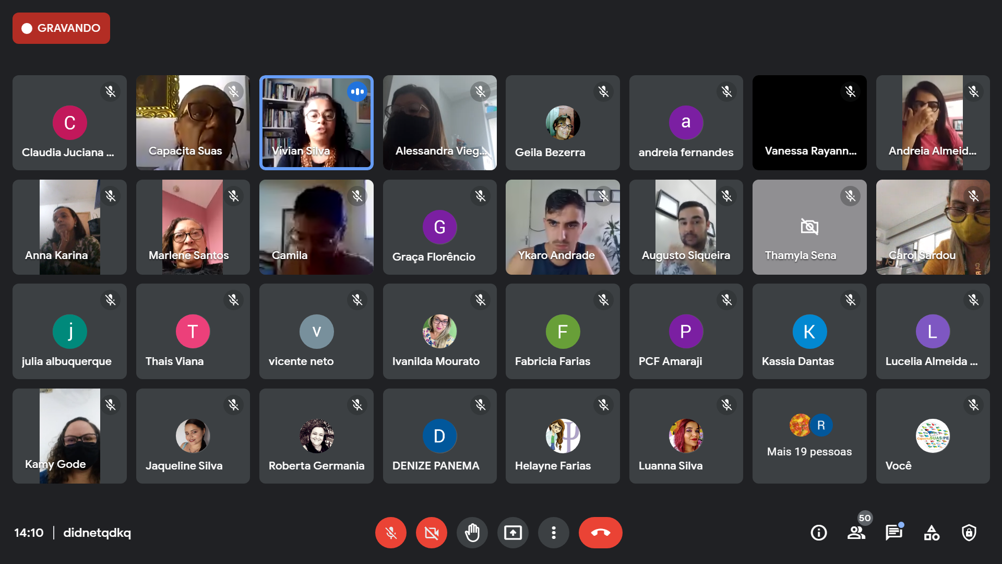The image size is (1002, 564).
Task: Show participants list with 50 badge
Action: click(856, 532)
